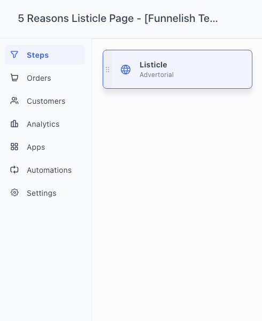
Task: Click the looping arrows Automations icon
Action: coord(14,170)
